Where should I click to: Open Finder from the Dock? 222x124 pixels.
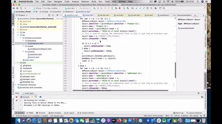(x=18, y=121)
